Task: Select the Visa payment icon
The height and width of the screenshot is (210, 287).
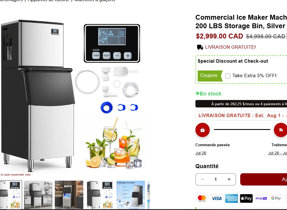Action: (217, 198)
